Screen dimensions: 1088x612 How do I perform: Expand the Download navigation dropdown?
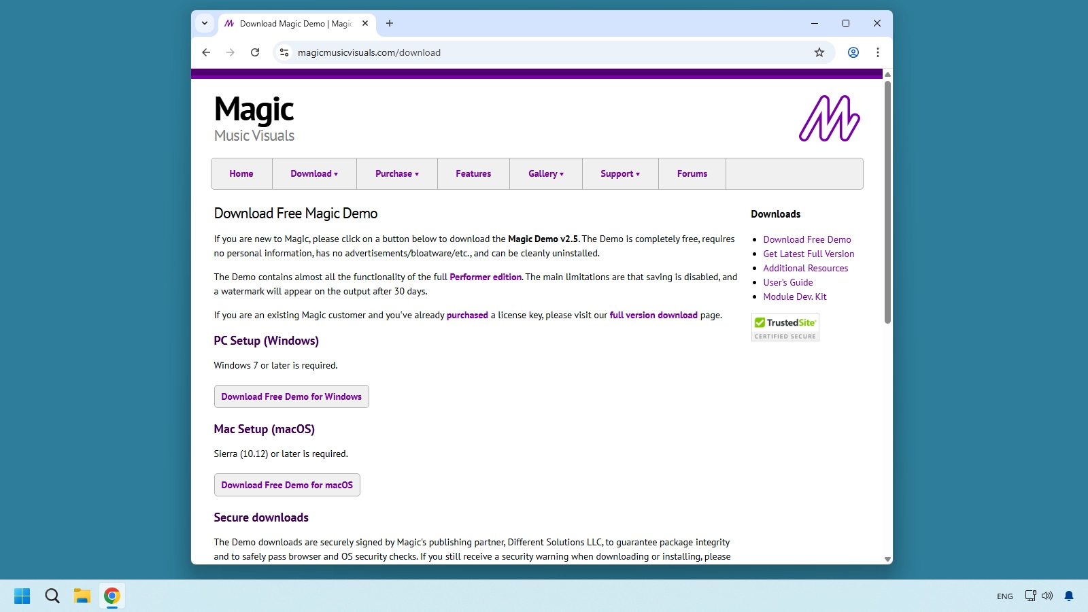tap(314, 174)
